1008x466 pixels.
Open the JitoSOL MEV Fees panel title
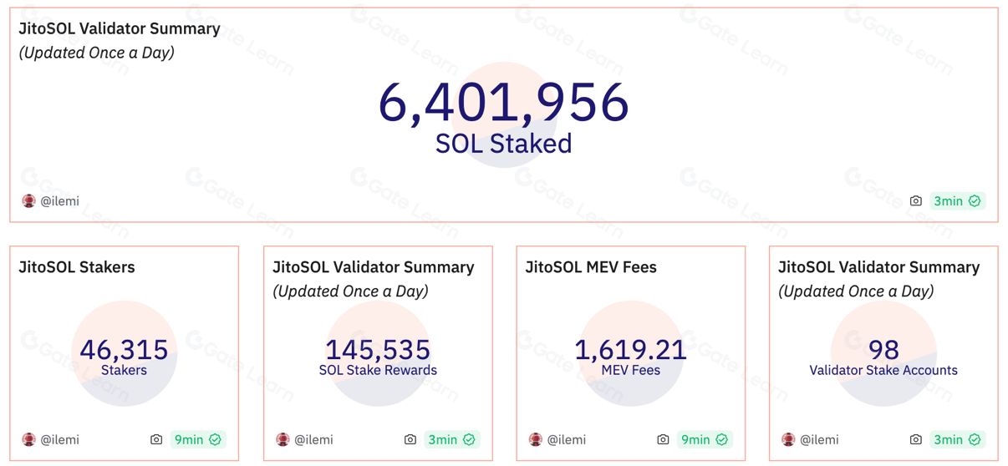(x=591, y=267)
